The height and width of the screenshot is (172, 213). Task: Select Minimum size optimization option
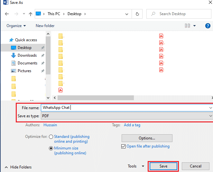tap(51, 148)
